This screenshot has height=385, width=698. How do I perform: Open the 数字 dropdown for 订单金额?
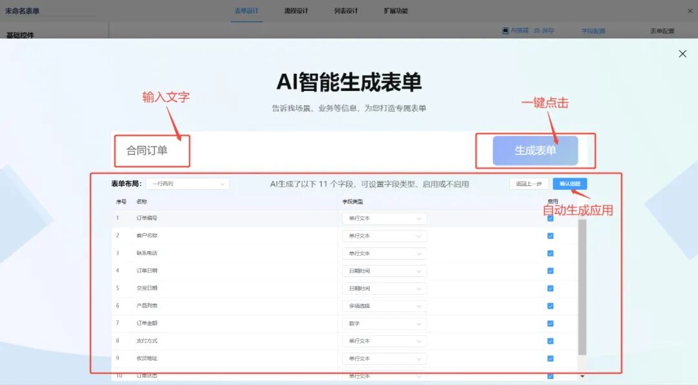[385, 323]
